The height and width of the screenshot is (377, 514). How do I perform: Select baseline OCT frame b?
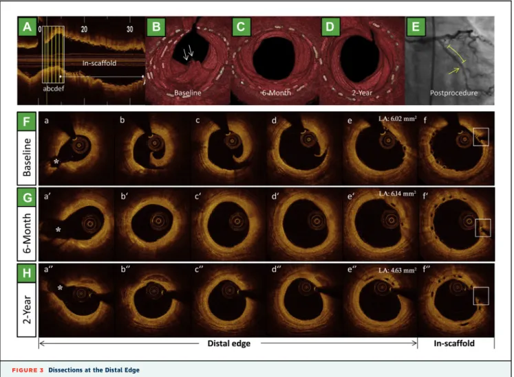153,148
